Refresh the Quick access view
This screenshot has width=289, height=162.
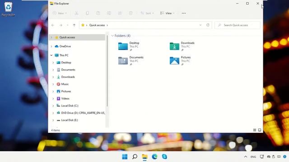208,25
